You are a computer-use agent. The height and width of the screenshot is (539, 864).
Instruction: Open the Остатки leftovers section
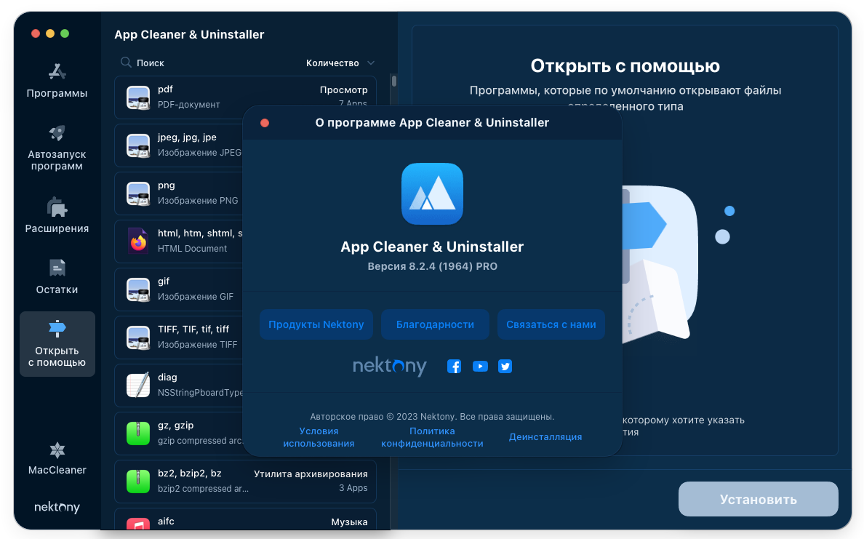(57, 268)
